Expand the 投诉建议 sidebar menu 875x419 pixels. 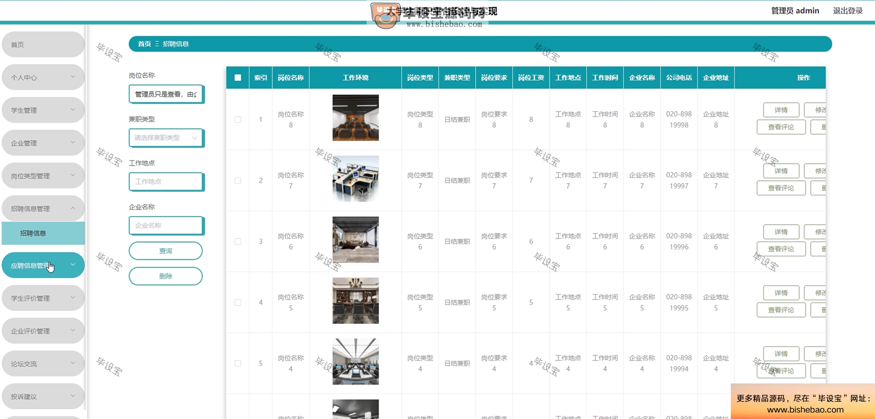point(43,396)
